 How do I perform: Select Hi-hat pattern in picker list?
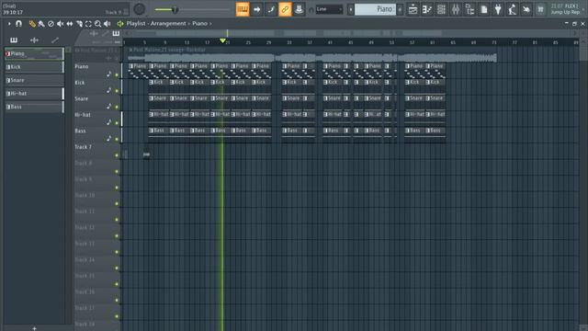click(x=34, y=94)
